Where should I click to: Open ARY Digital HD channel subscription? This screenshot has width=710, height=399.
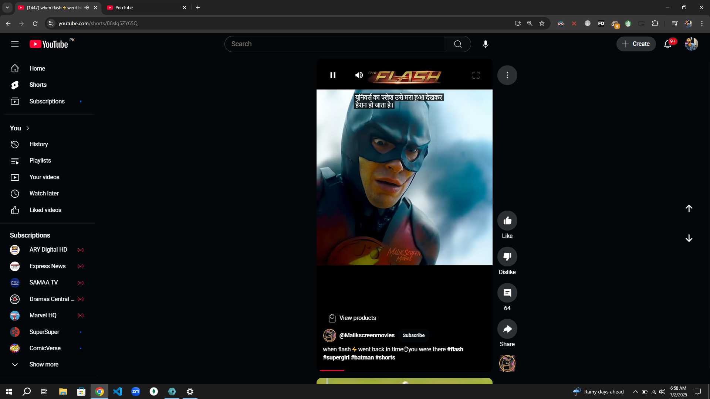(x=47, y=250)
